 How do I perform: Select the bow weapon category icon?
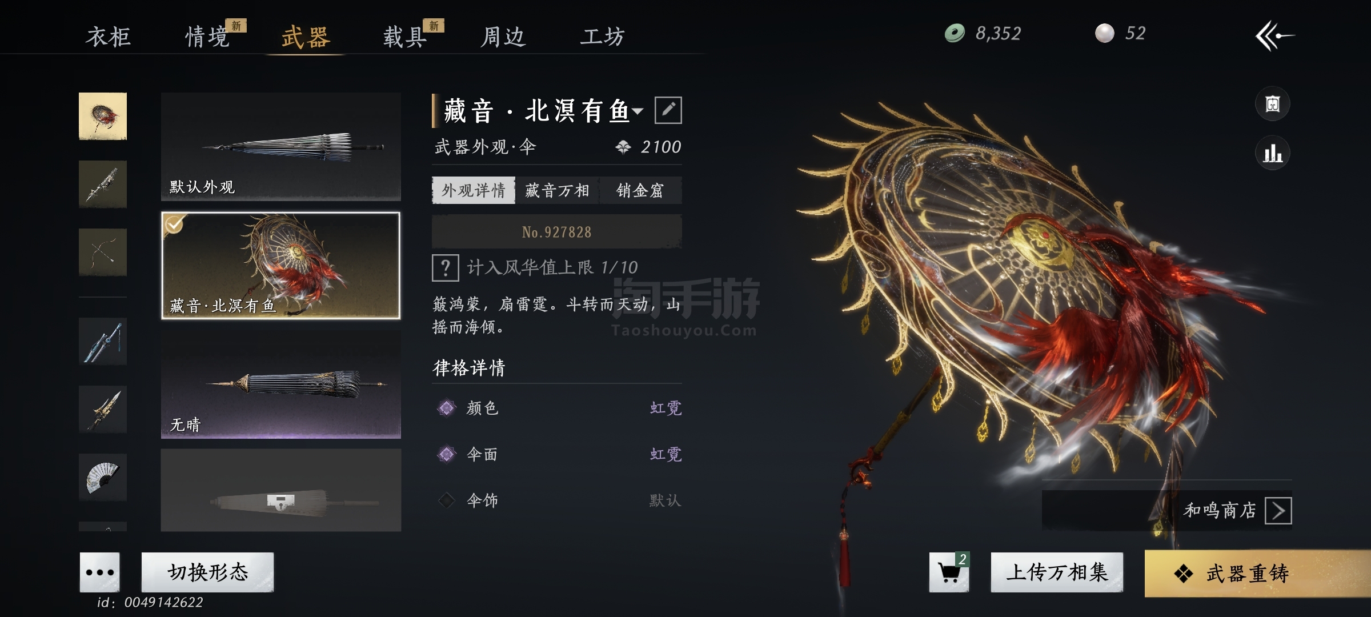[x=103, y=252]
